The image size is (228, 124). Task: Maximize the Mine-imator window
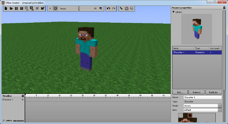[x=215, y=2]
